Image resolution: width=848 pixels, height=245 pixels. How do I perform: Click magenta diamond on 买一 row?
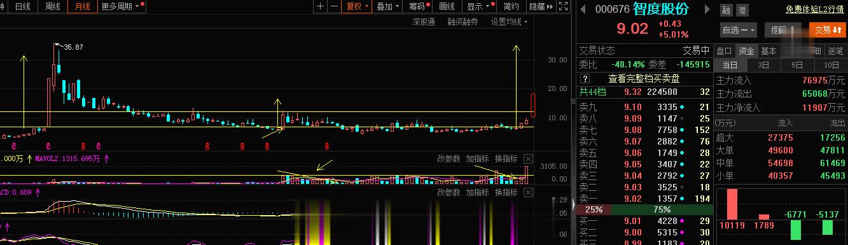point(682,221)
